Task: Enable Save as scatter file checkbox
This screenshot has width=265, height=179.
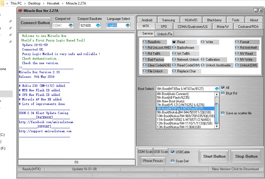Action: pos(223,113)
